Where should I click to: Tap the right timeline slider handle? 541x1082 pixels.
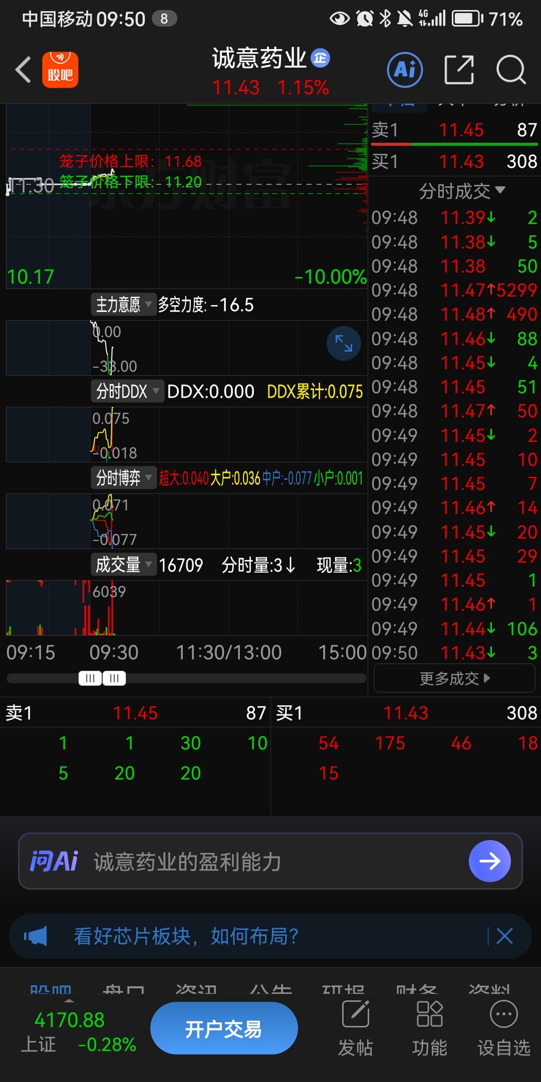(114, 678)
